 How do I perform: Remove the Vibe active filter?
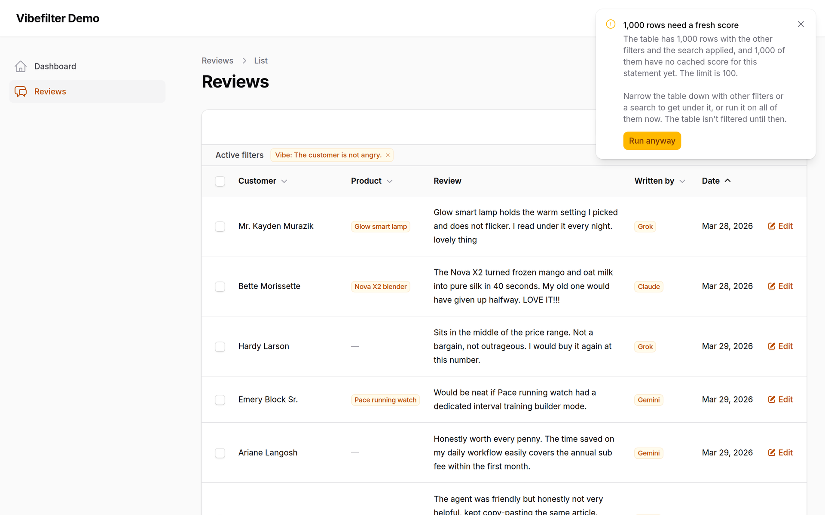(388, 155)
